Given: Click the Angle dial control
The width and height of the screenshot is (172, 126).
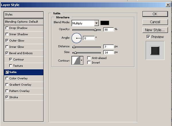Looking at the screenshot, I should tap(77, 38).
